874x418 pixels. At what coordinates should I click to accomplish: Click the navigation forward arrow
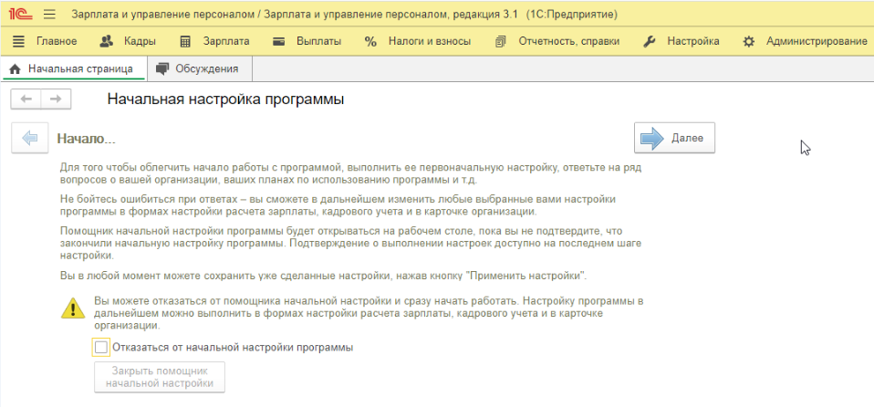(x=56, y=99)
